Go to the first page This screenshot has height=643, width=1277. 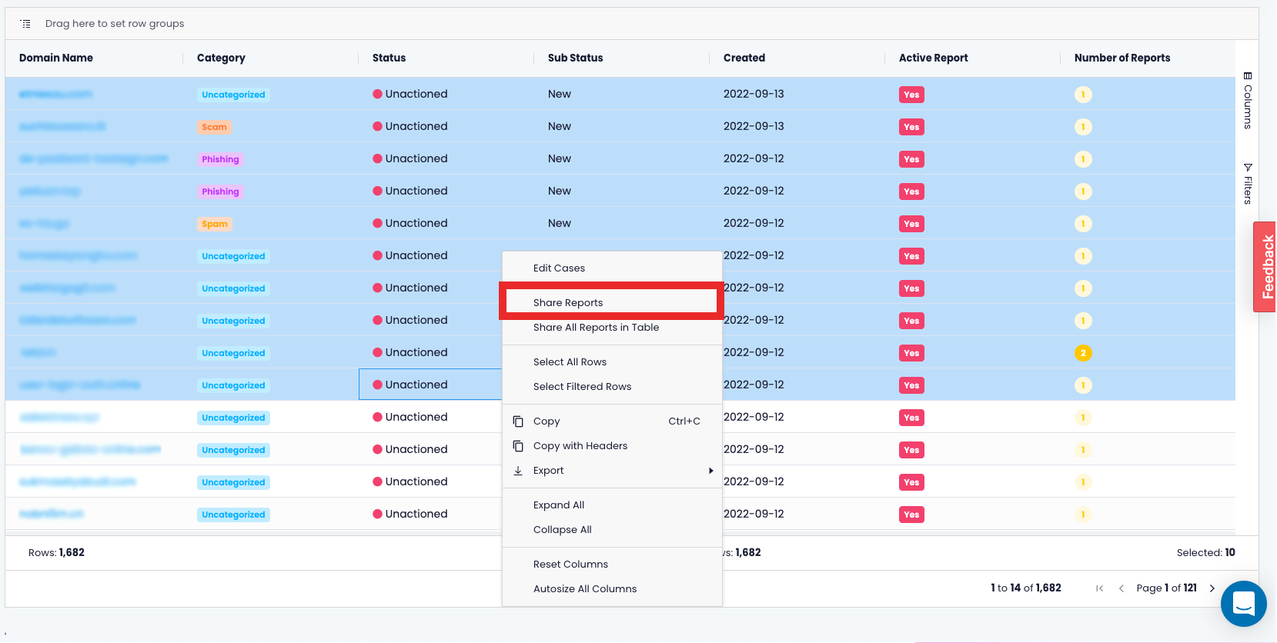pos(1099,588)
